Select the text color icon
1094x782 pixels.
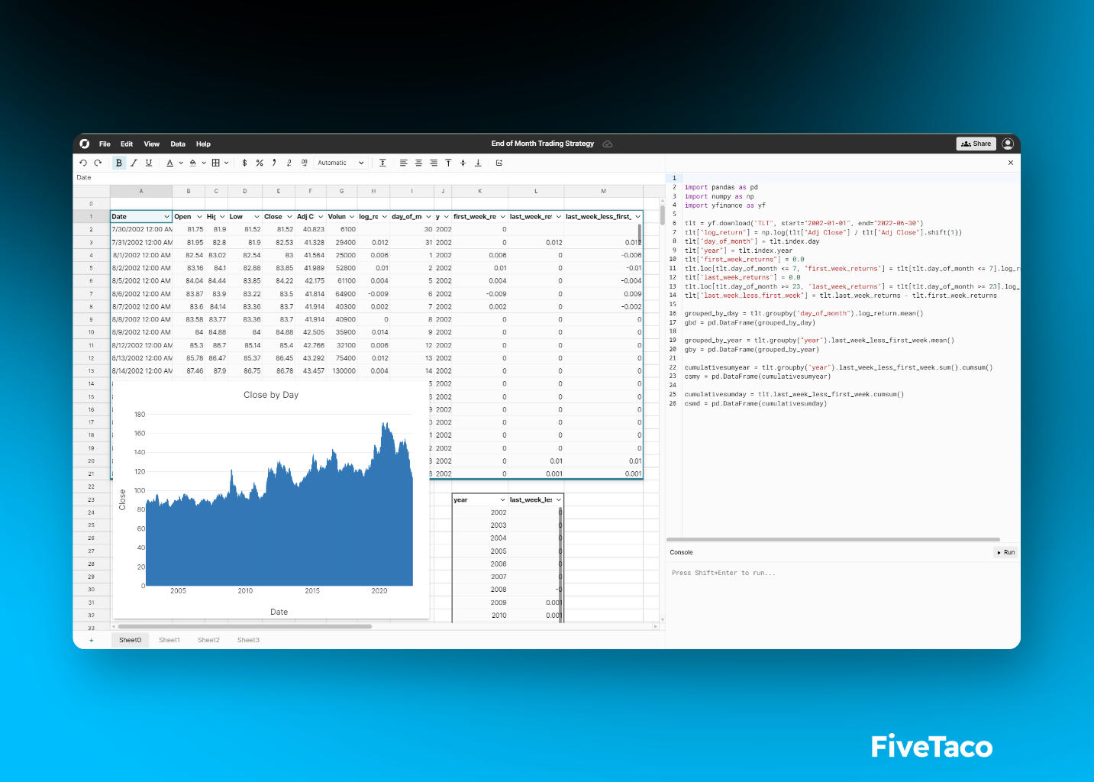[x=169, y=163]
